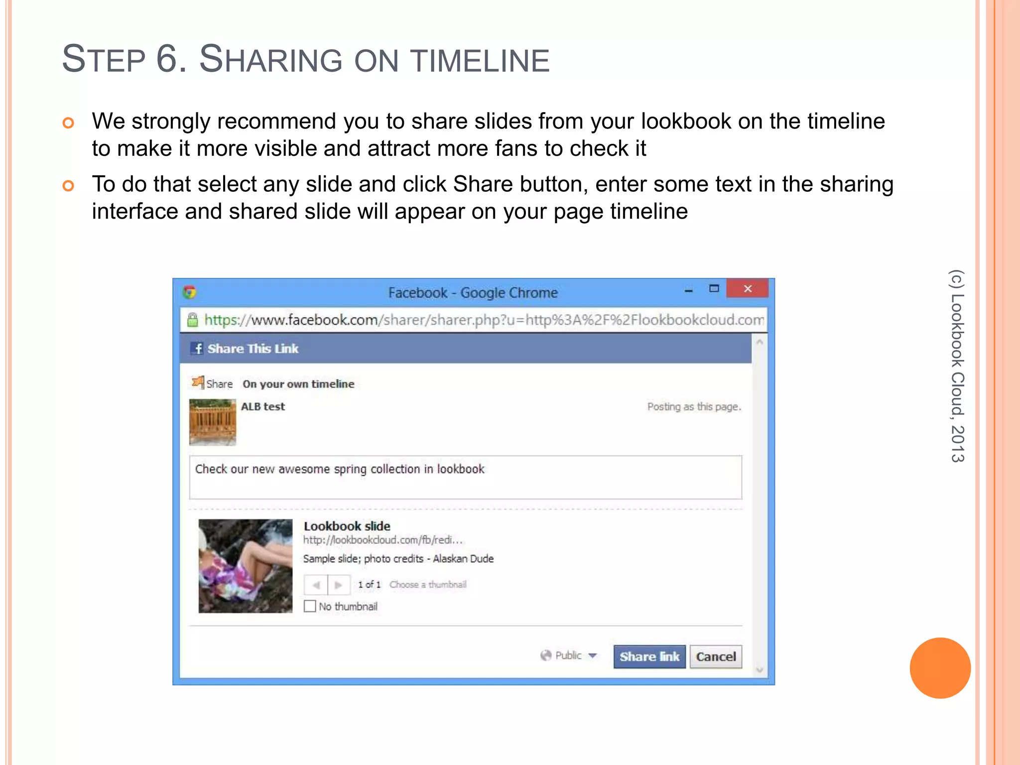
Task: Click the Sample slide photo credits description
Action: click(x=398, y=559)
